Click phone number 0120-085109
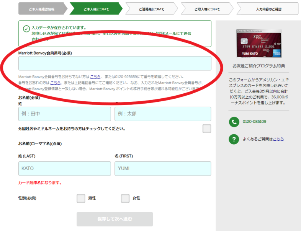 pos(254,122)
